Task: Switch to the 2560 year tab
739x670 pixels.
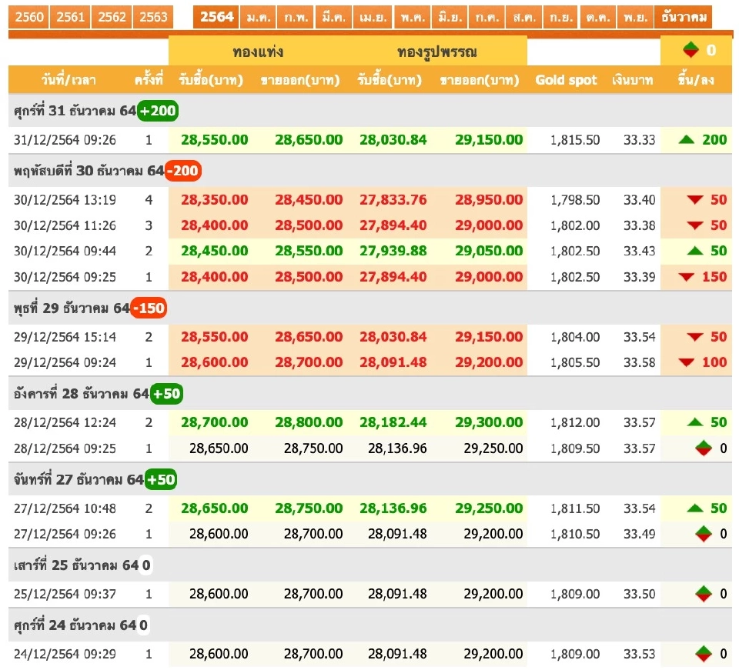Action: [30, 15]
